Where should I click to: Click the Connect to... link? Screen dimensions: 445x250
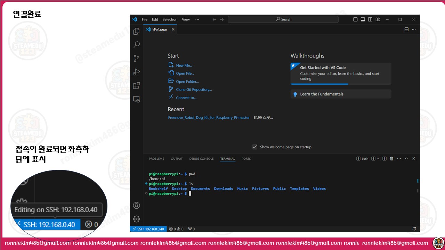coord(186,98)
